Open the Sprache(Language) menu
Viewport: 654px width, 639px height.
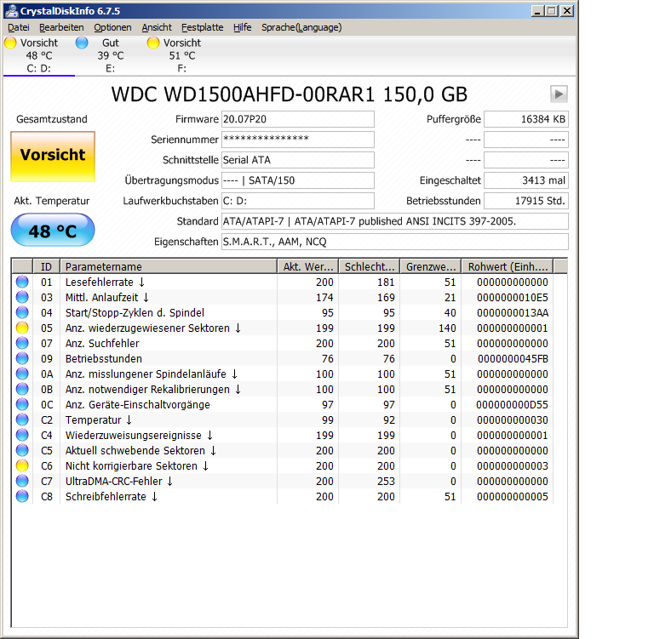(x=301, y=27)
